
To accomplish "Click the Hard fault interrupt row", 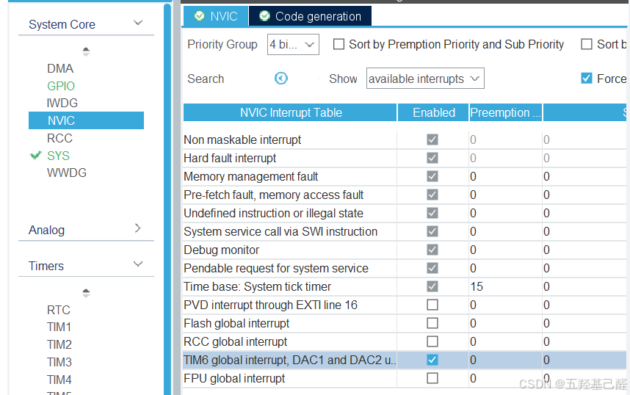I will click(405, 158).
